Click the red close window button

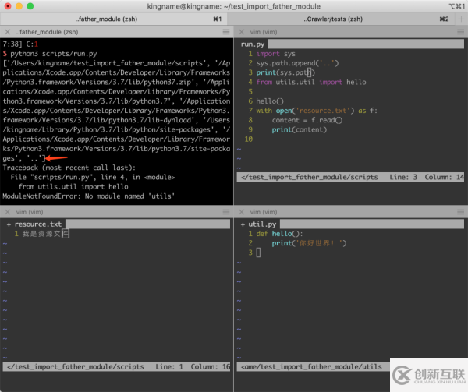pos(8,6)
